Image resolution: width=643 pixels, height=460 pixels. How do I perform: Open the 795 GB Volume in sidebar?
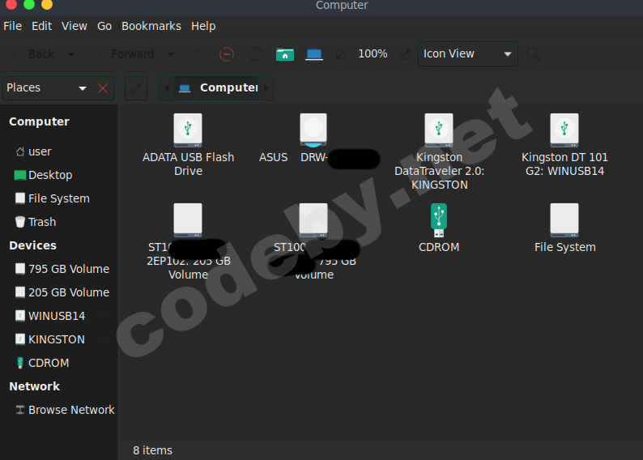tap(68, 269)
